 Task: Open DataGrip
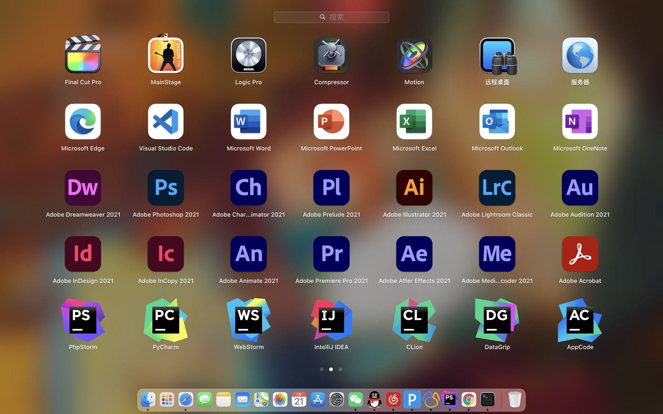pos(497,320)
